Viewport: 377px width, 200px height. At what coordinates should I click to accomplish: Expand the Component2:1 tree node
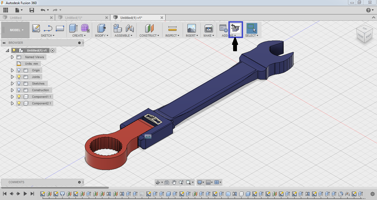tap(12, 103)
